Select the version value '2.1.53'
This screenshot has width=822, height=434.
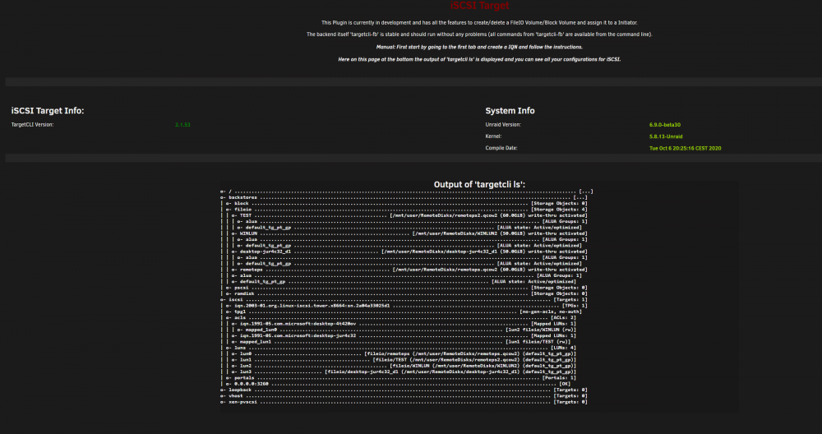182,125
